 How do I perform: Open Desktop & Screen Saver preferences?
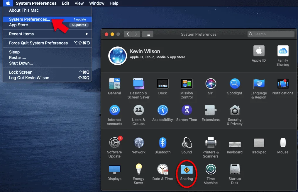[x=138, y=89]
